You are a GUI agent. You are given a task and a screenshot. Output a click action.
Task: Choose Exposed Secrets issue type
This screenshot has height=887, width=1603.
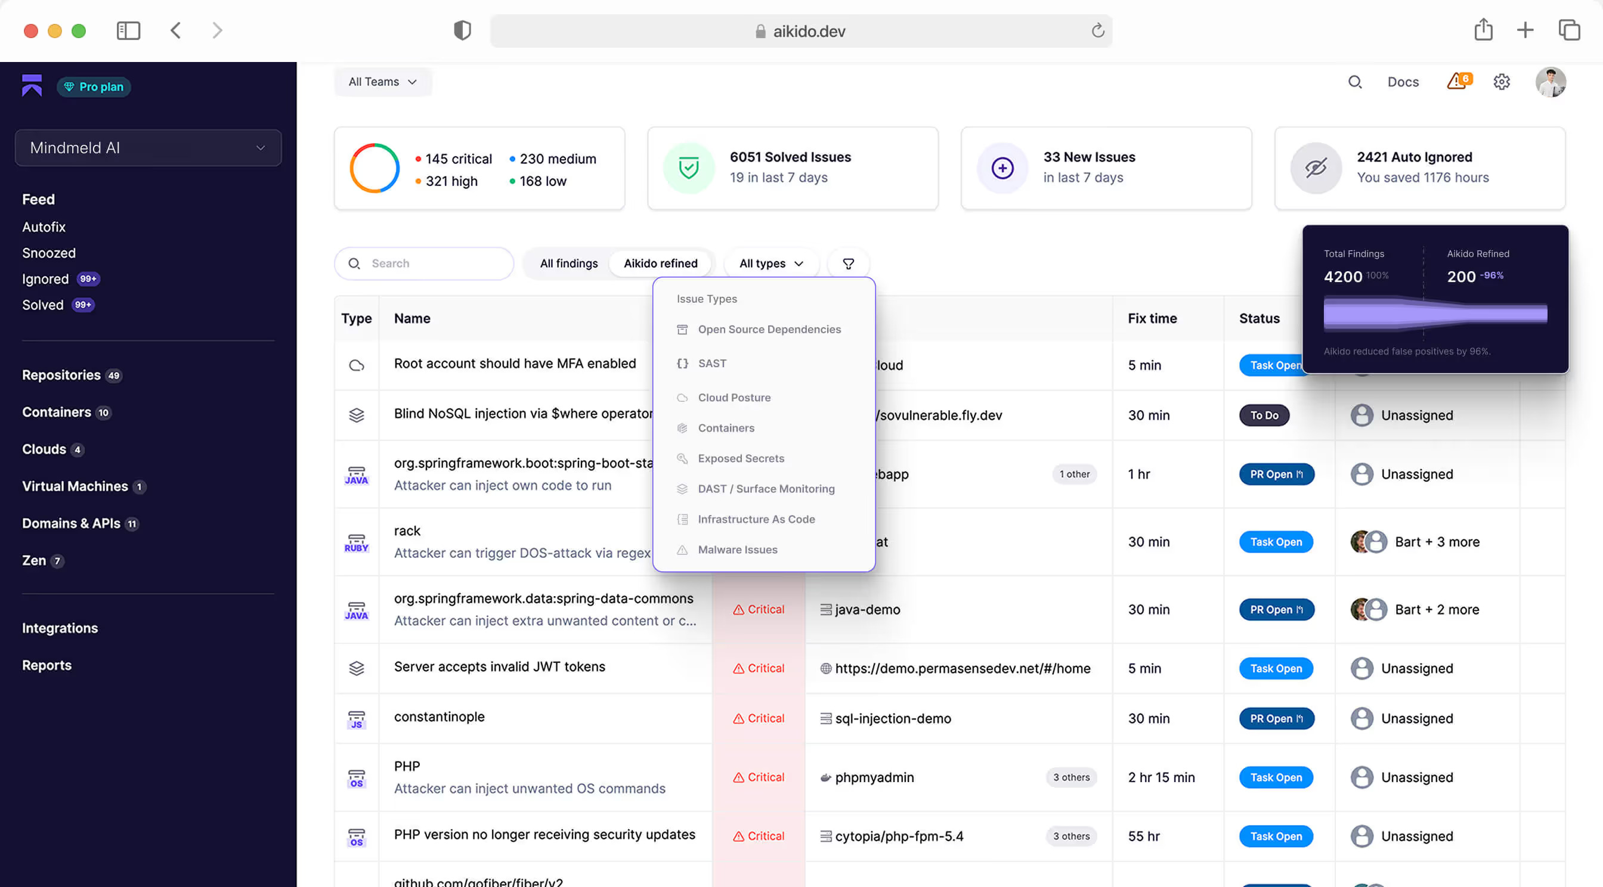pos(741,458)
